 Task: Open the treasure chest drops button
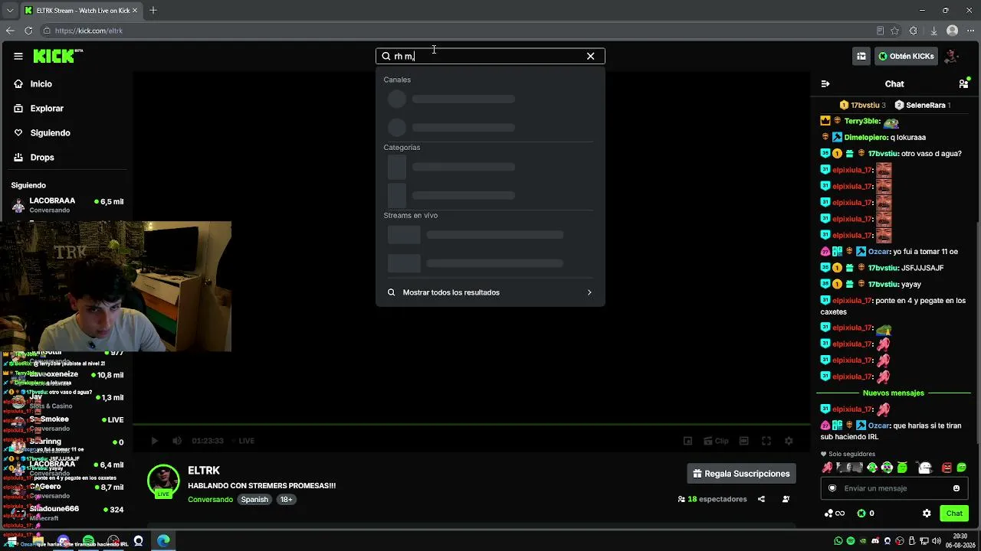point(861,56)
